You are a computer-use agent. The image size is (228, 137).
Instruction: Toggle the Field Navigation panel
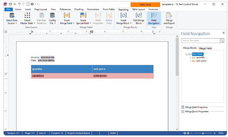154,19
